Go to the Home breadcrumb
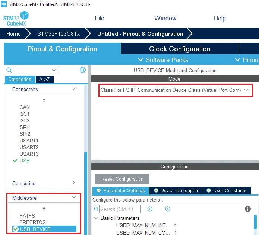 pyautogui.click(x=13, y=33)
